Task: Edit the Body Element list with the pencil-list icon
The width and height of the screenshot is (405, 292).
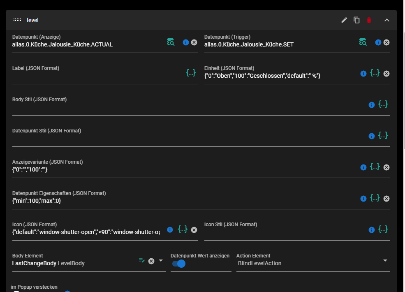Action: (142, 260)
